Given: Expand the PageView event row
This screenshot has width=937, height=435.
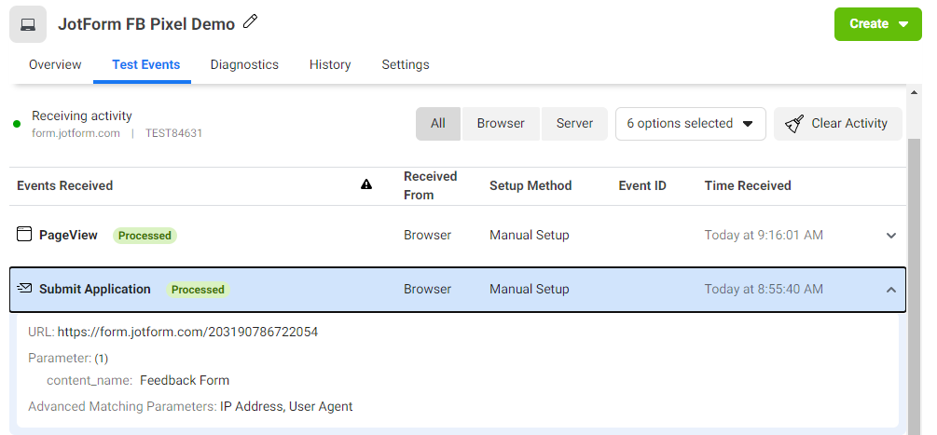Looking at the screenshot, I should point(891,236).
